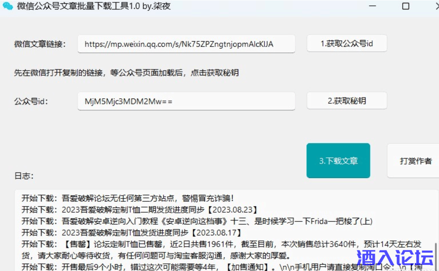The width and height of the screenshot is (439, 271).
Task: Click log line ending 【2023.08.17】
Action: (x=131, y=233)
